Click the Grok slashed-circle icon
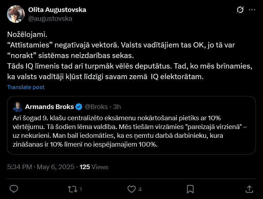Screen dimensions: 263x199 (x=240, y=10)
